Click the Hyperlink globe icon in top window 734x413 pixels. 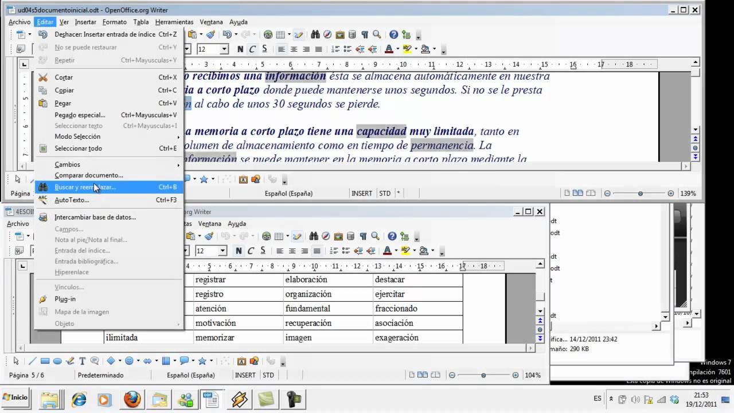click(268, 34)
